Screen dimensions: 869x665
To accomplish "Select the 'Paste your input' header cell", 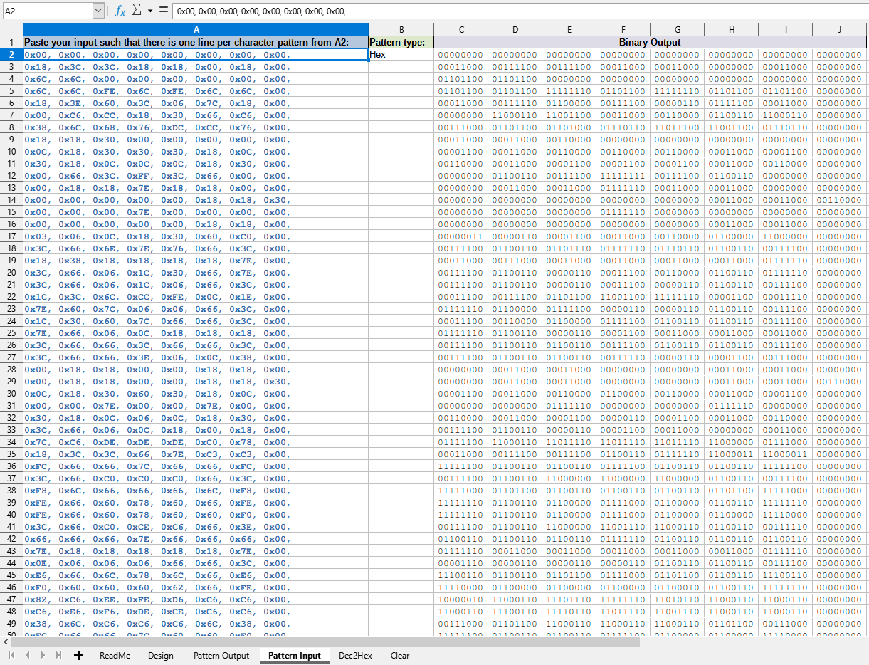I will (x=196, y=42).
